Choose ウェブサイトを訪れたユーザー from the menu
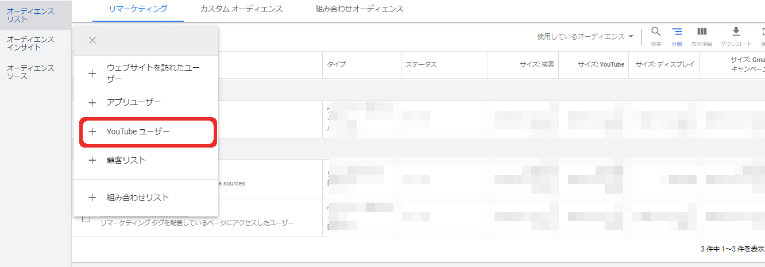765x267 pixels. [146, 73]
